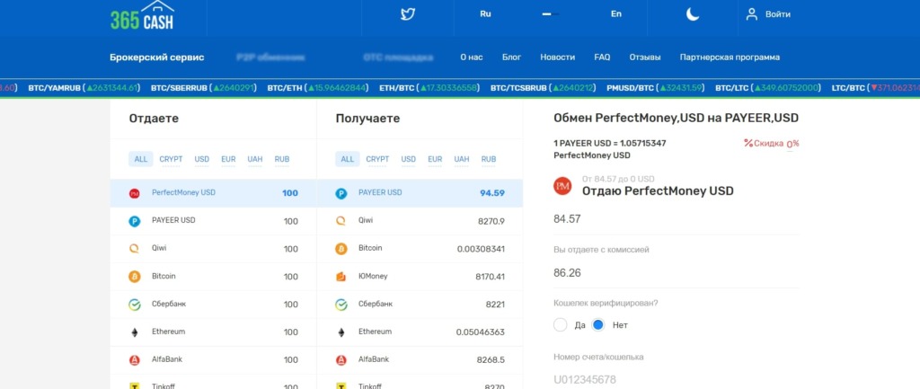
Task: Switch language to Ru
Action: [x=485, y=14]
